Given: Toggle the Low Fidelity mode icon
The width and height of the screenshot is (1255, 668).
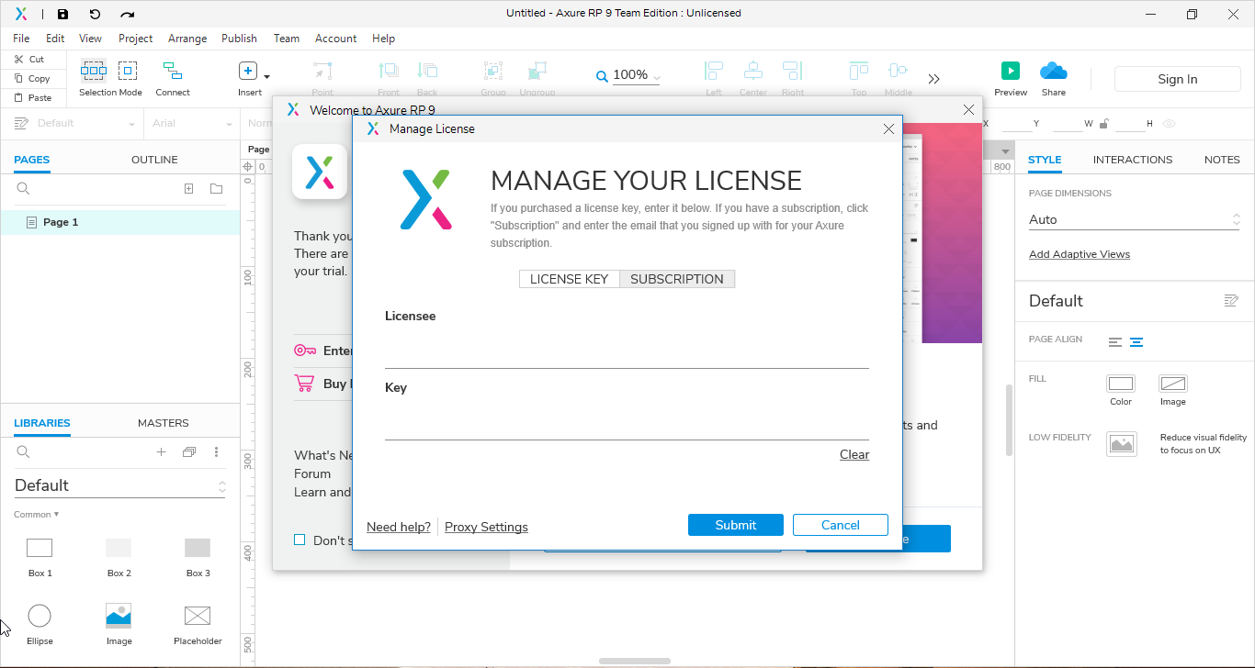Looking at the screenshot, I should pos(1122,444).
